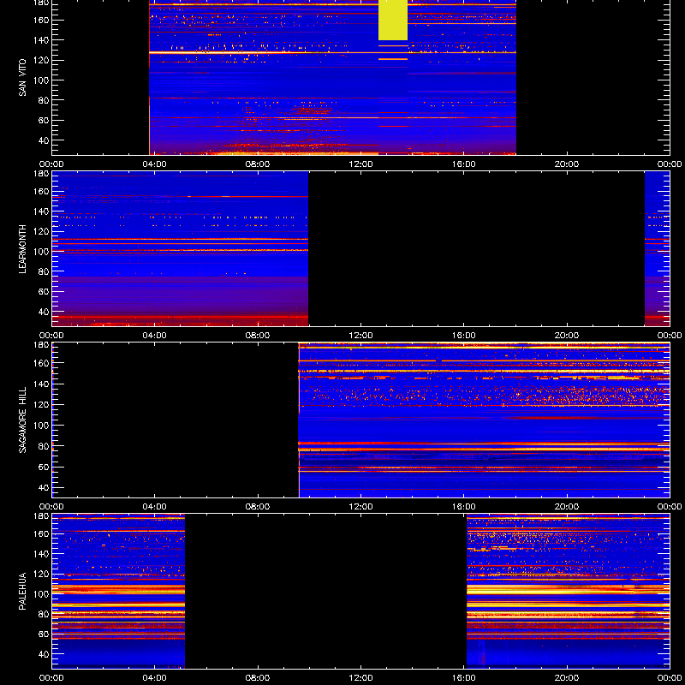Click the 60 frequency label on San Vito axis
Screen dimensions: 685x685
[45, 121]
